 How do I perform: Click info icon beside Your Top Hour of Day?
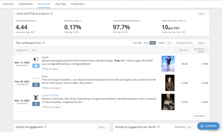185,21
